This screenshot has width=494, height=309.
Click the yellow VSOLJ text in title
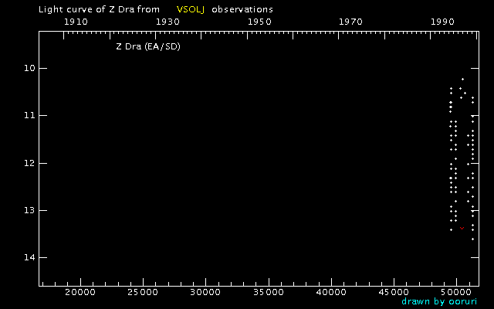tap(191, 9)
